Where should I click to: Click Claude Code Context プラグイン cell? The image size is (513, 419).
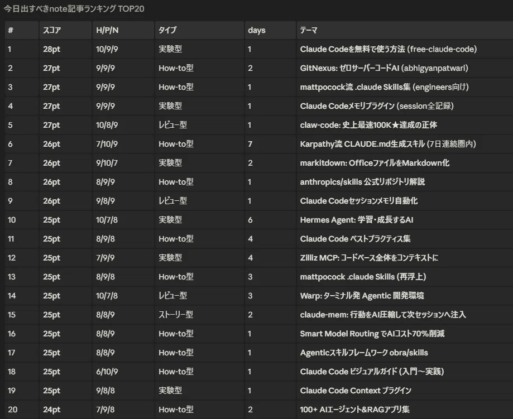[x=405, y=391]
